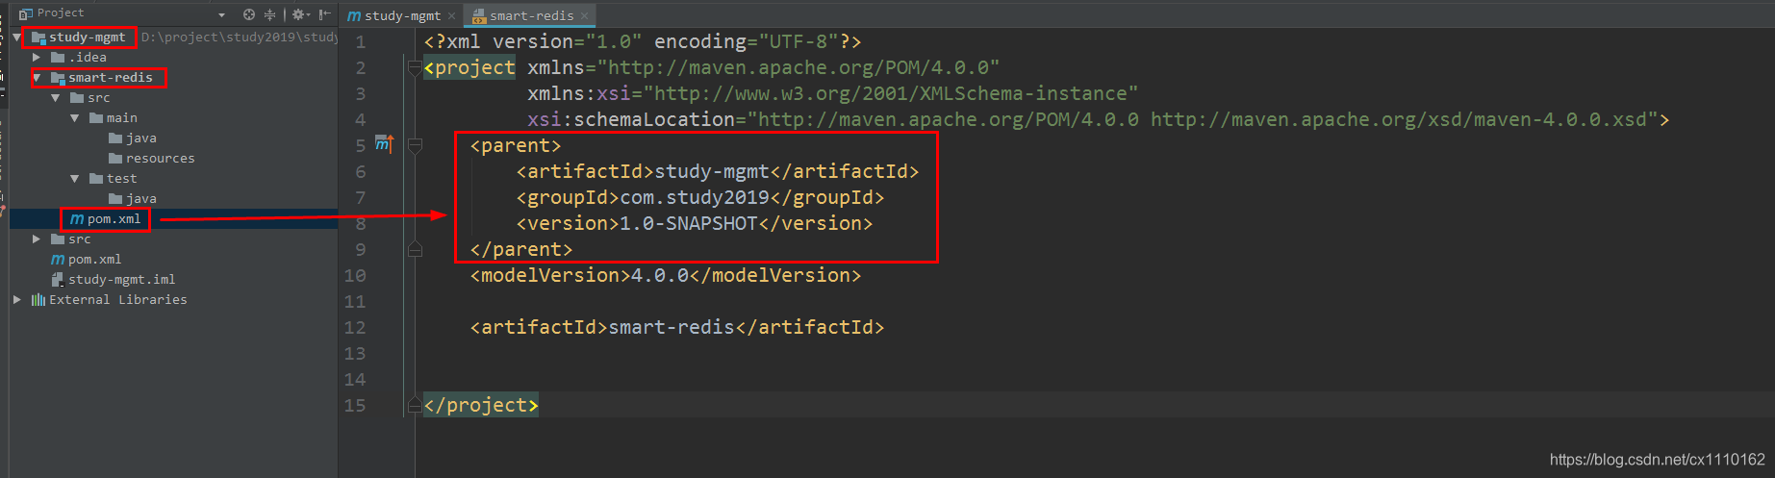The width and height of the screenshot is (1775, 478).
Task: Collapse the smart-redis module node
Action: pyautogui.click(x=37, y=78)
